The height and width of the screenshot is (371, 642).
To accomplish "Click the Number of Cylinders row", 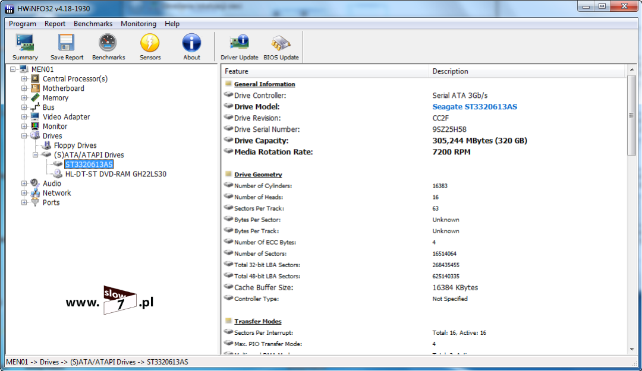I will [x=424, y=186].
